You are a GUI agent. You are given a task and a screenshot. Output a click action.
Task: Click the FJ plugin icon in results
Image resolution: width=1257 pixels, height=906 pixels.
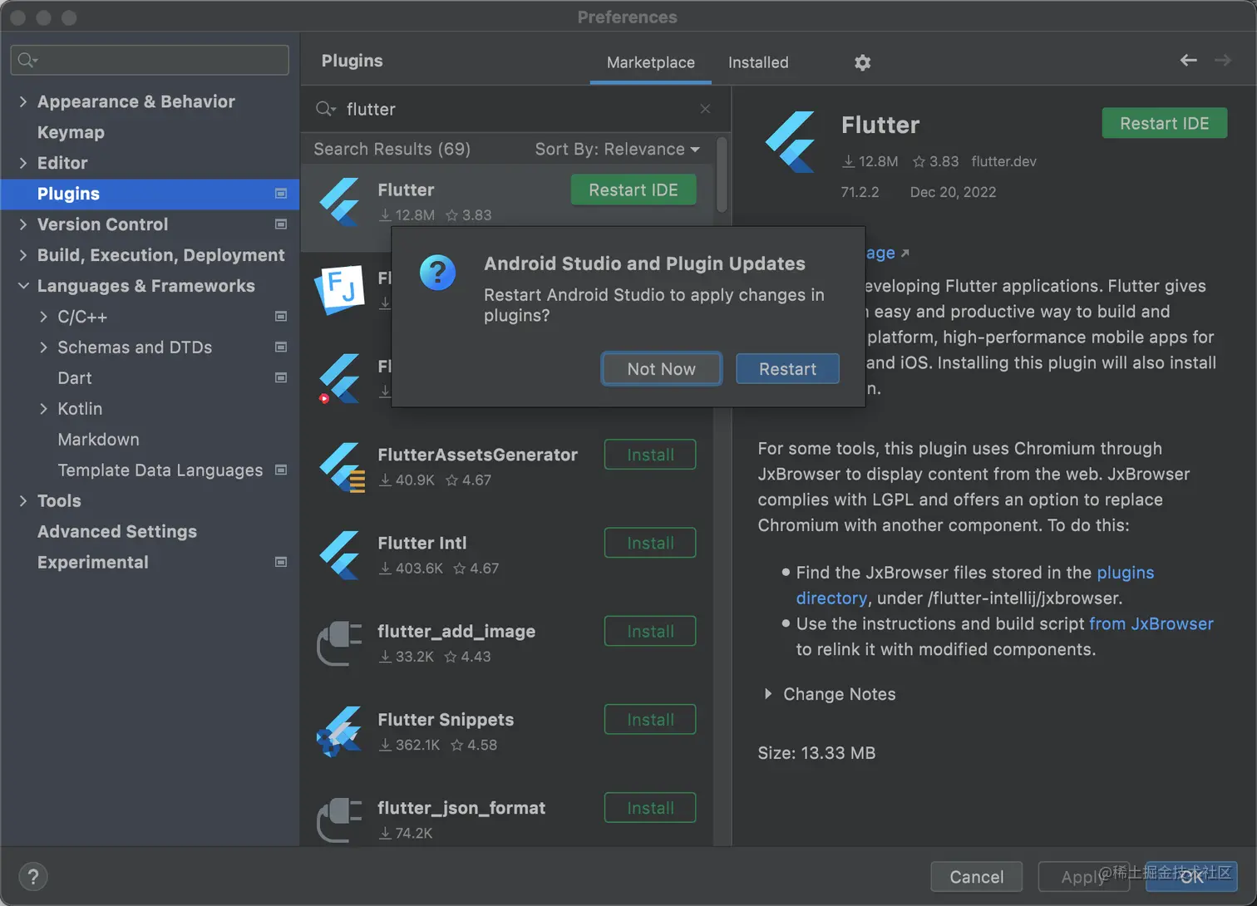[x=340, y=289]
